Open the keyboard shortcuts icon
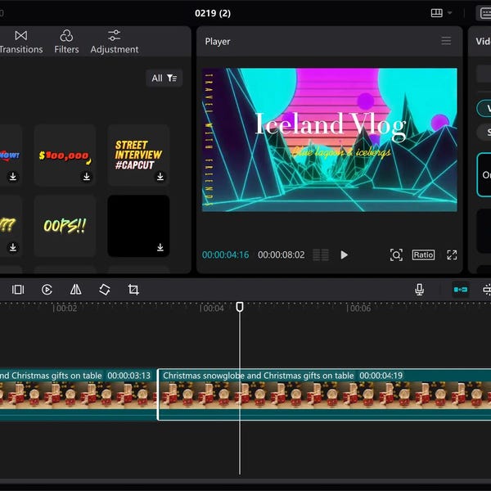Image resolution: width=491 pixels, height=491 pixels. 484,13
